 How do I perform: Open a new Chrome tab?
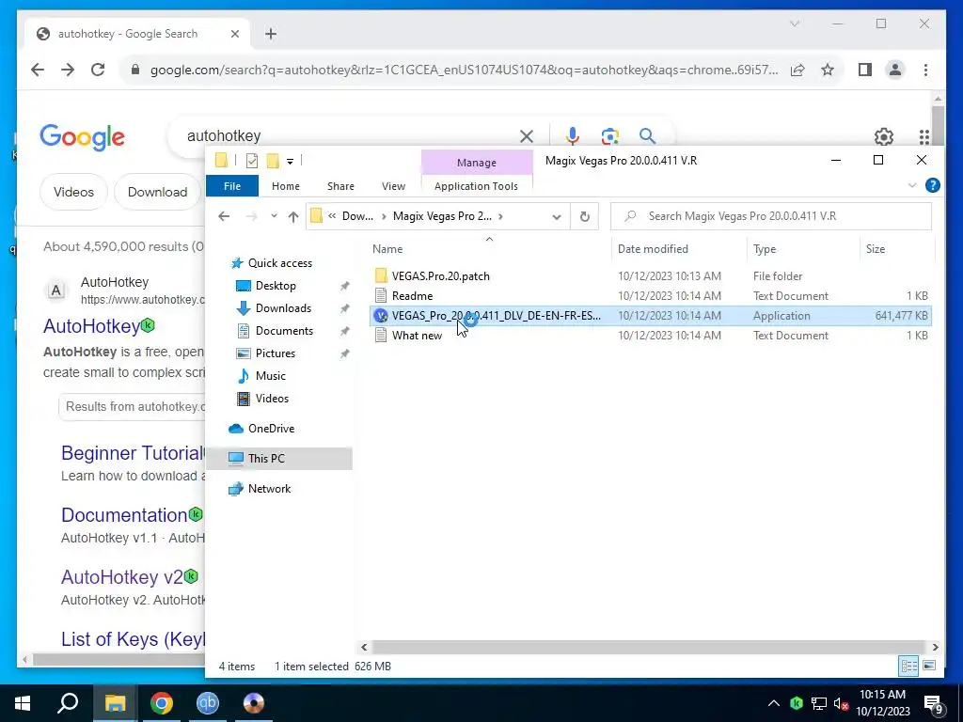[x=271, y=34]
